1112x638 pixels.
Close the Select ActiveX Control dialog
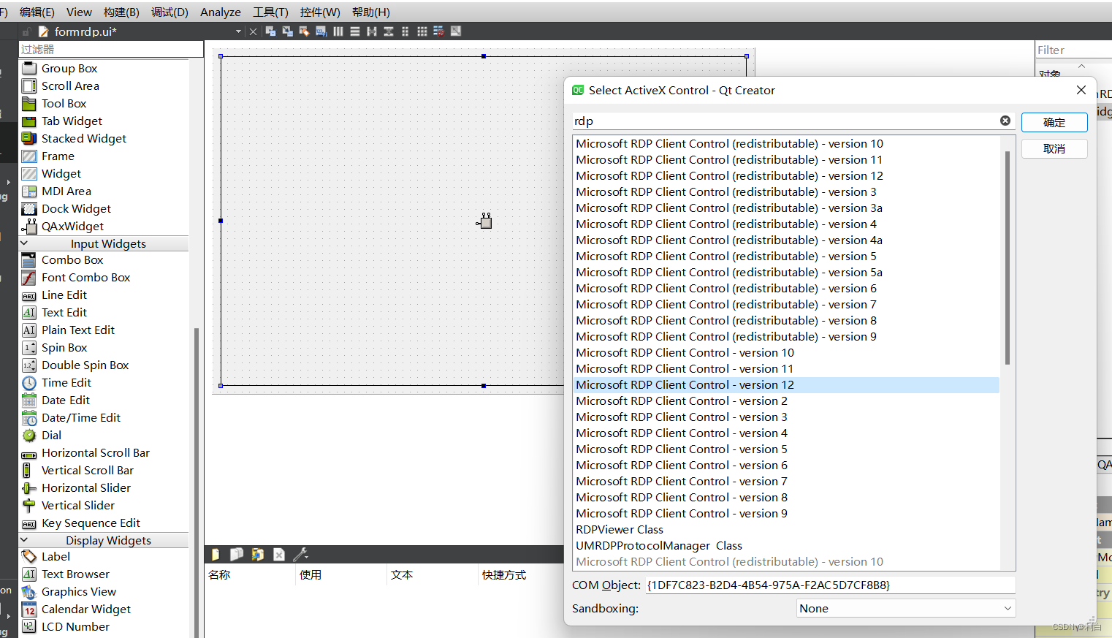1081,90
